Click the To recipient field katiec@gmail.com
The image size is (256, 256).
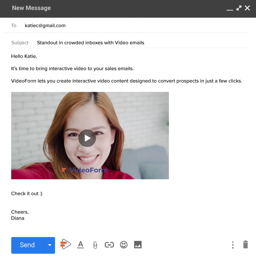coord(45,25)
